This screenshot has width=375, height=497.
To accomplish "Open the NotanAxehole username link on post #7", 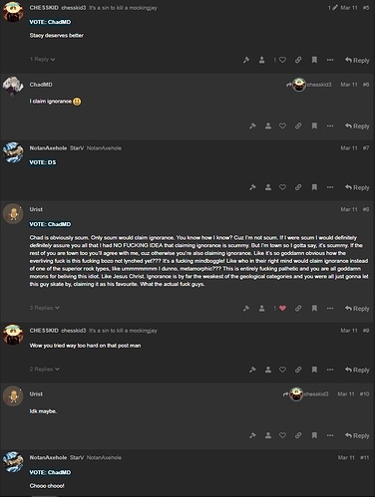I will coord(48,148).
